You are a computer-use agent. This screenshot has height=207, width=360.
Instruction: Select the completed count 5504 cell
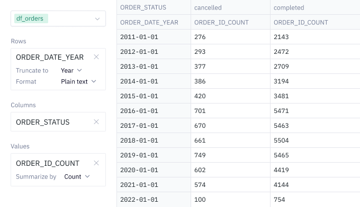click(315, 140)
